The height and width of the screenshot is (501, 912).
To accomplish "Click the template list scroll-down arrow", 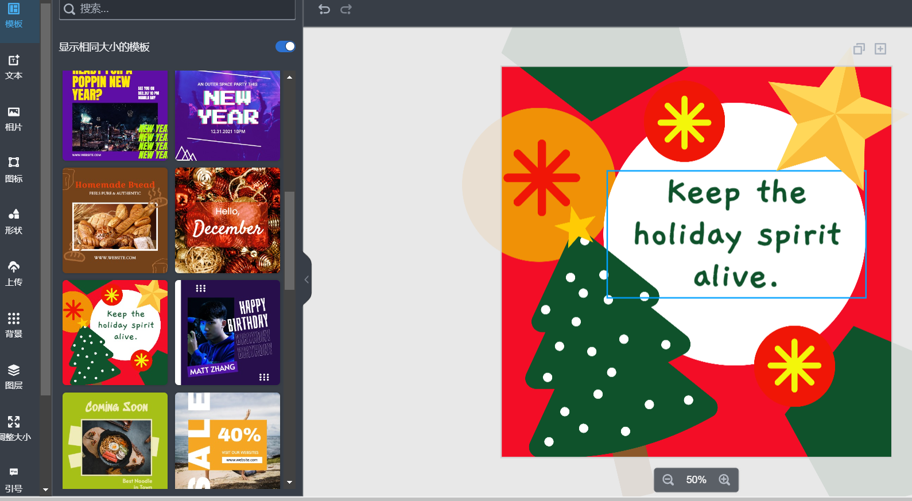I will pos(290,483).
